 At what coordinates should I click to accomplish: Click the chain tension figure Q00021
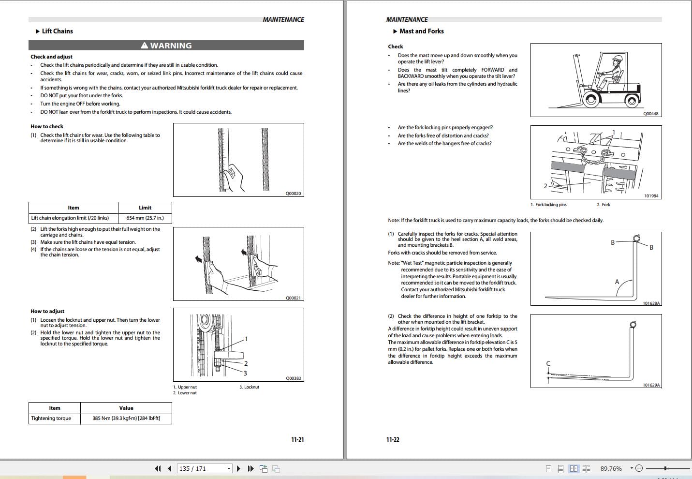238,264
